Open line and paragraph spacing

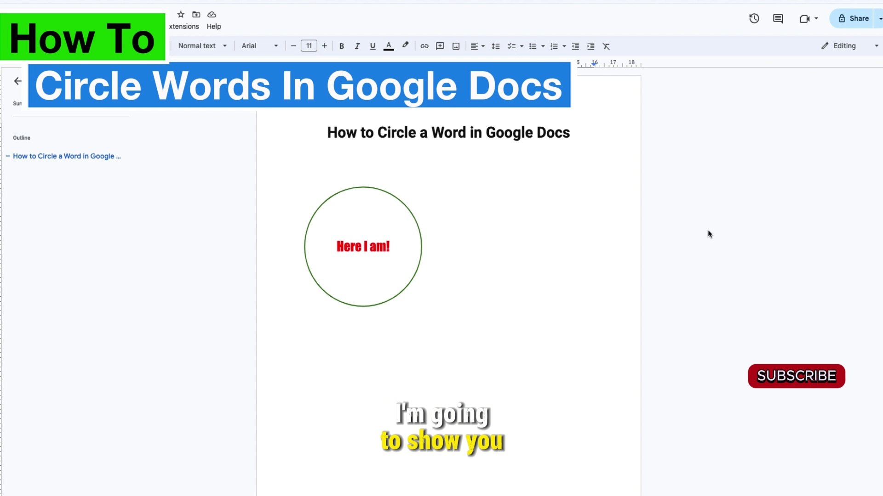(495, 46)
